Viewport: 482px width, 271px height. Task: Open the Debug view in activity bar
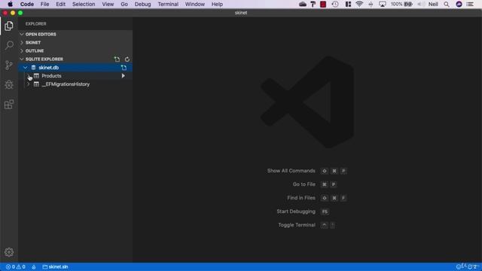click(x=9, y=85)
